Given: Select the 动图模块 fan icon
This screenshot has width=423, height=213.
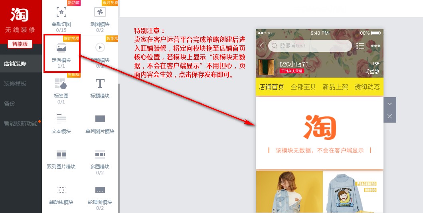Looking at the screenshot, I should coord(100,12).
